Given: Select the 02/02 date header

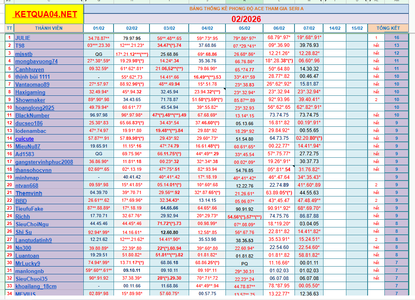Looking at the screenshot, I should (132, 28).
